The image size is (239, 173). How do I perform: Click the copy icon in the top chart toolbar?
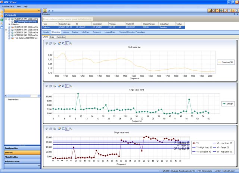click(50, 43)
